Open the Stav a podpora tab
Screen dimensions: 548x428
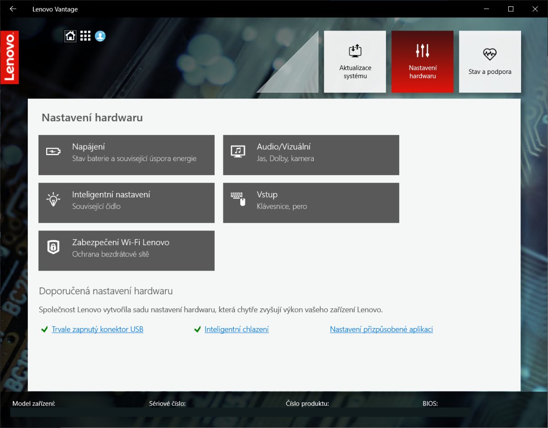(490, 62)
